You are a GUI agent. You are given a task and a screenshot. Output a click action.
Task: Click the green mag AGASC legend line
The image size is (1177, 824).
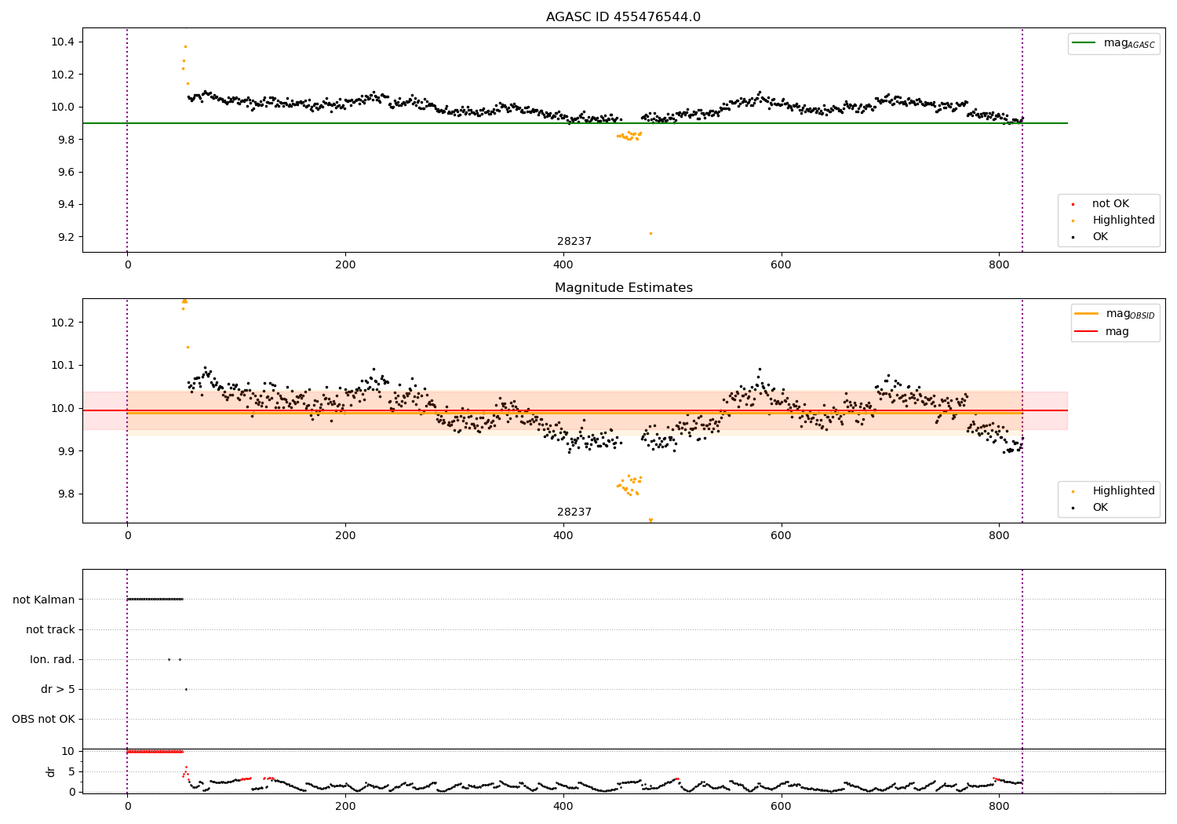pyautogui.click(x=1084, y=43)
